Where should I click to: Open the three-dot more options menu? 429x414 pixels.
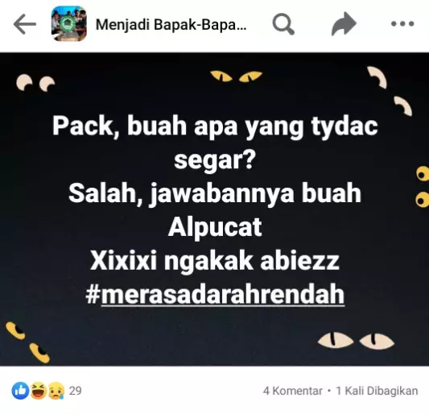coord(402,24)
